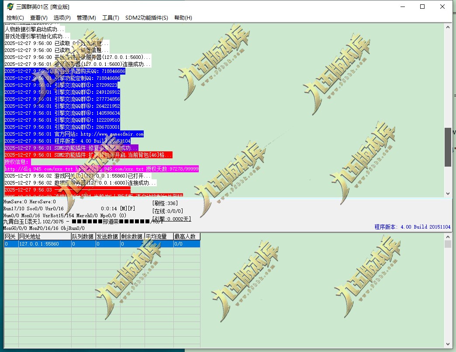Click the 登录服务器 连接成功 log line
456x352 pixels.
pyautogui.click(x=78, y=64)
